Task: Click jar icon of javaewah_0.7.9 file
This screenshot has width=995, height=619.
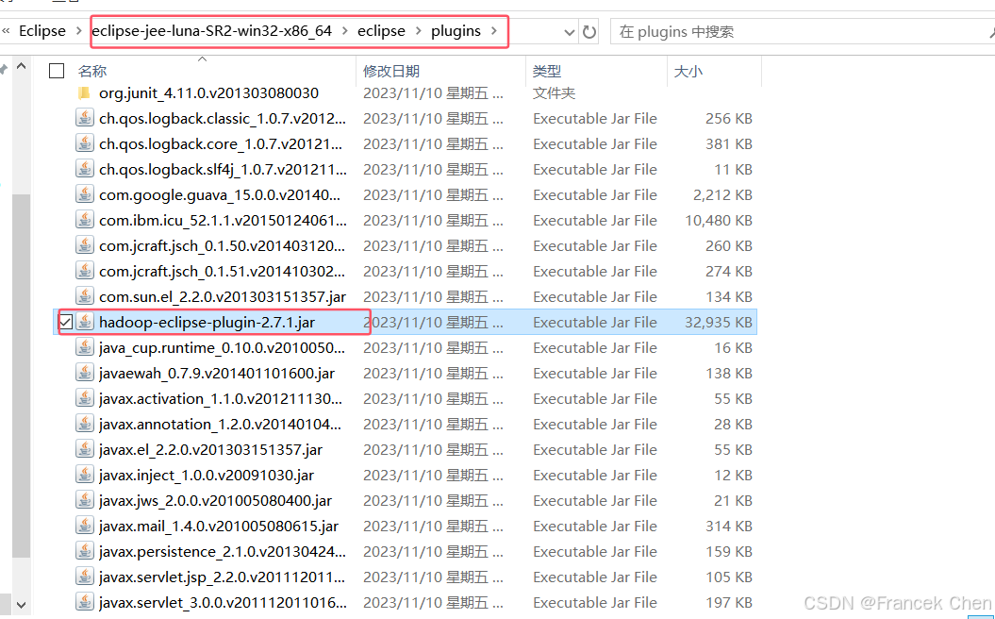Action: [84, 374]
